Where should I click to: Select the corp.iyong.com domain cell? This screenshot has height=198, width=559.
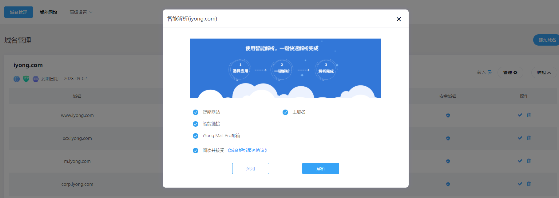pos(77,184)
